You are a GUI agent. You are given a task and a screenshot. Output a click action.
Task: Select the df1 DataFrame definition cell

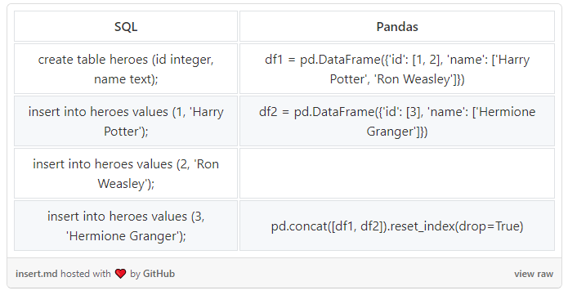pos(397,69)
